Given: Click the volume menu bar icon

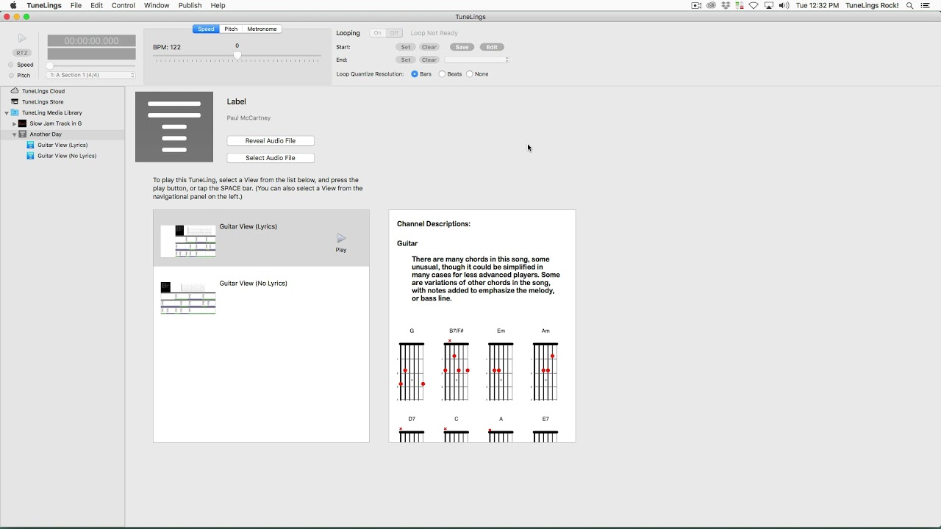Looking at the screenshot, I should (x=784, y=5).
